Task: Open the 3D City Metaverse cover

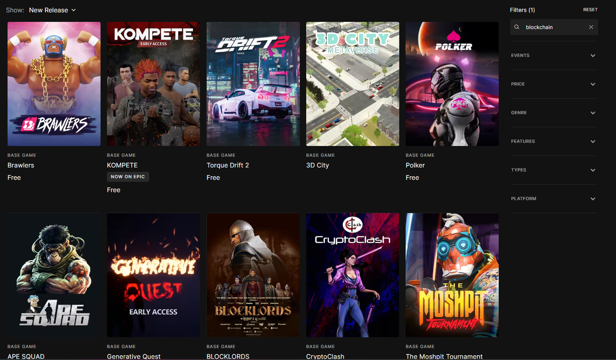Action: [353, 84]
